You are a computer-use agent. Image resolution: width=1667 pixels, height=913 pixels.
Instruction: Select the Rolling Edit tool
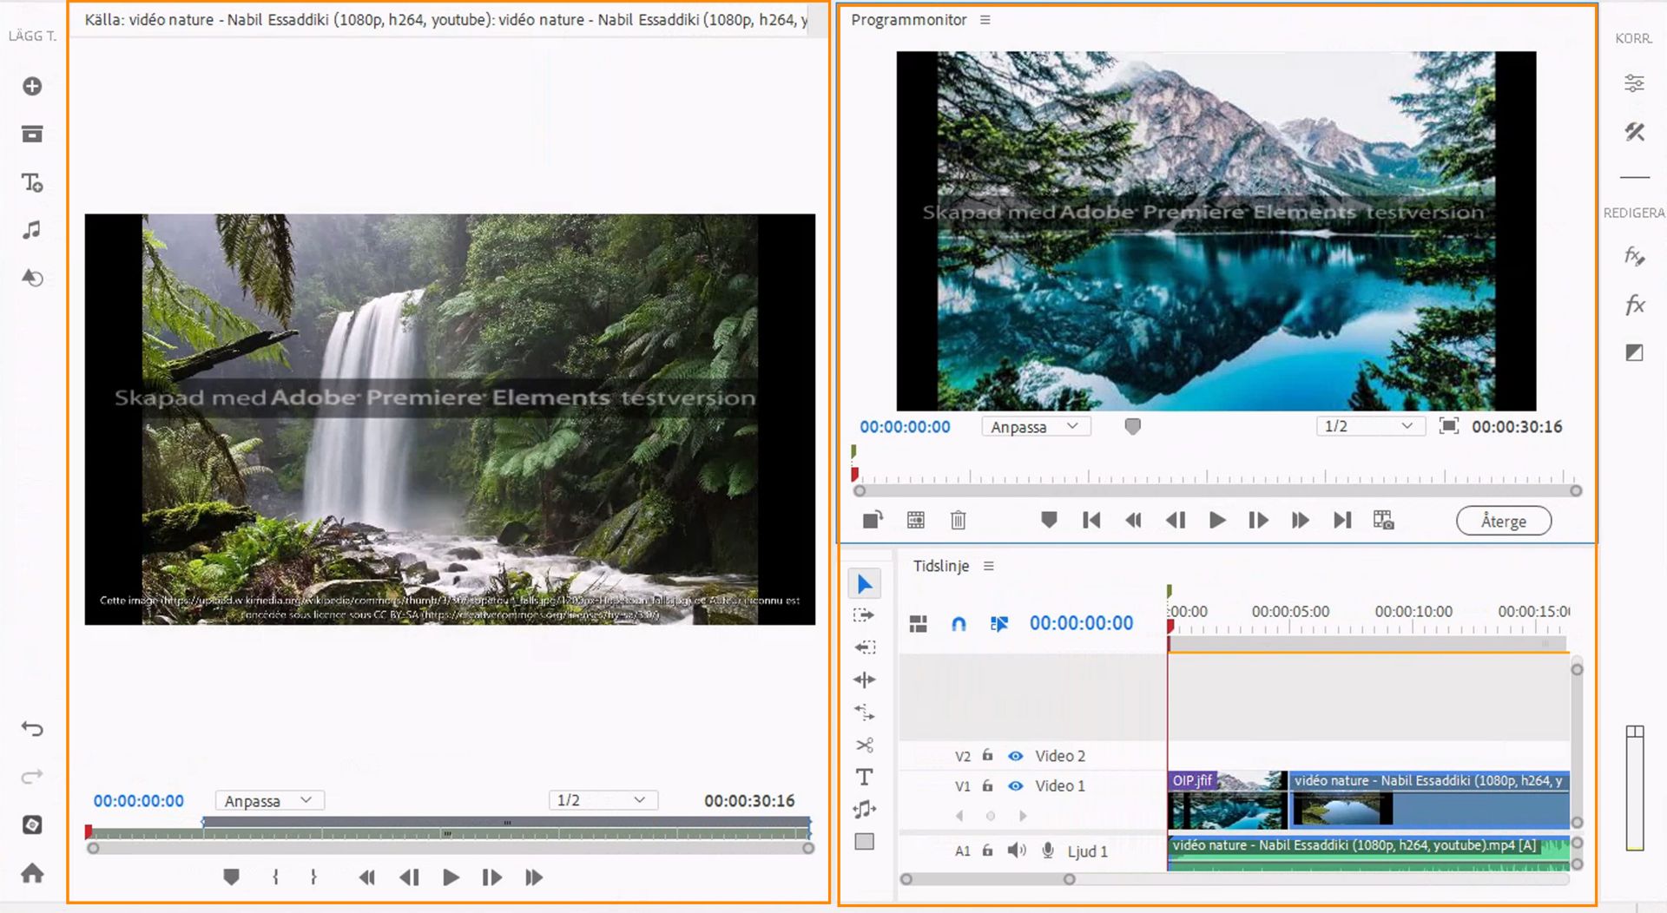[865, 680]
